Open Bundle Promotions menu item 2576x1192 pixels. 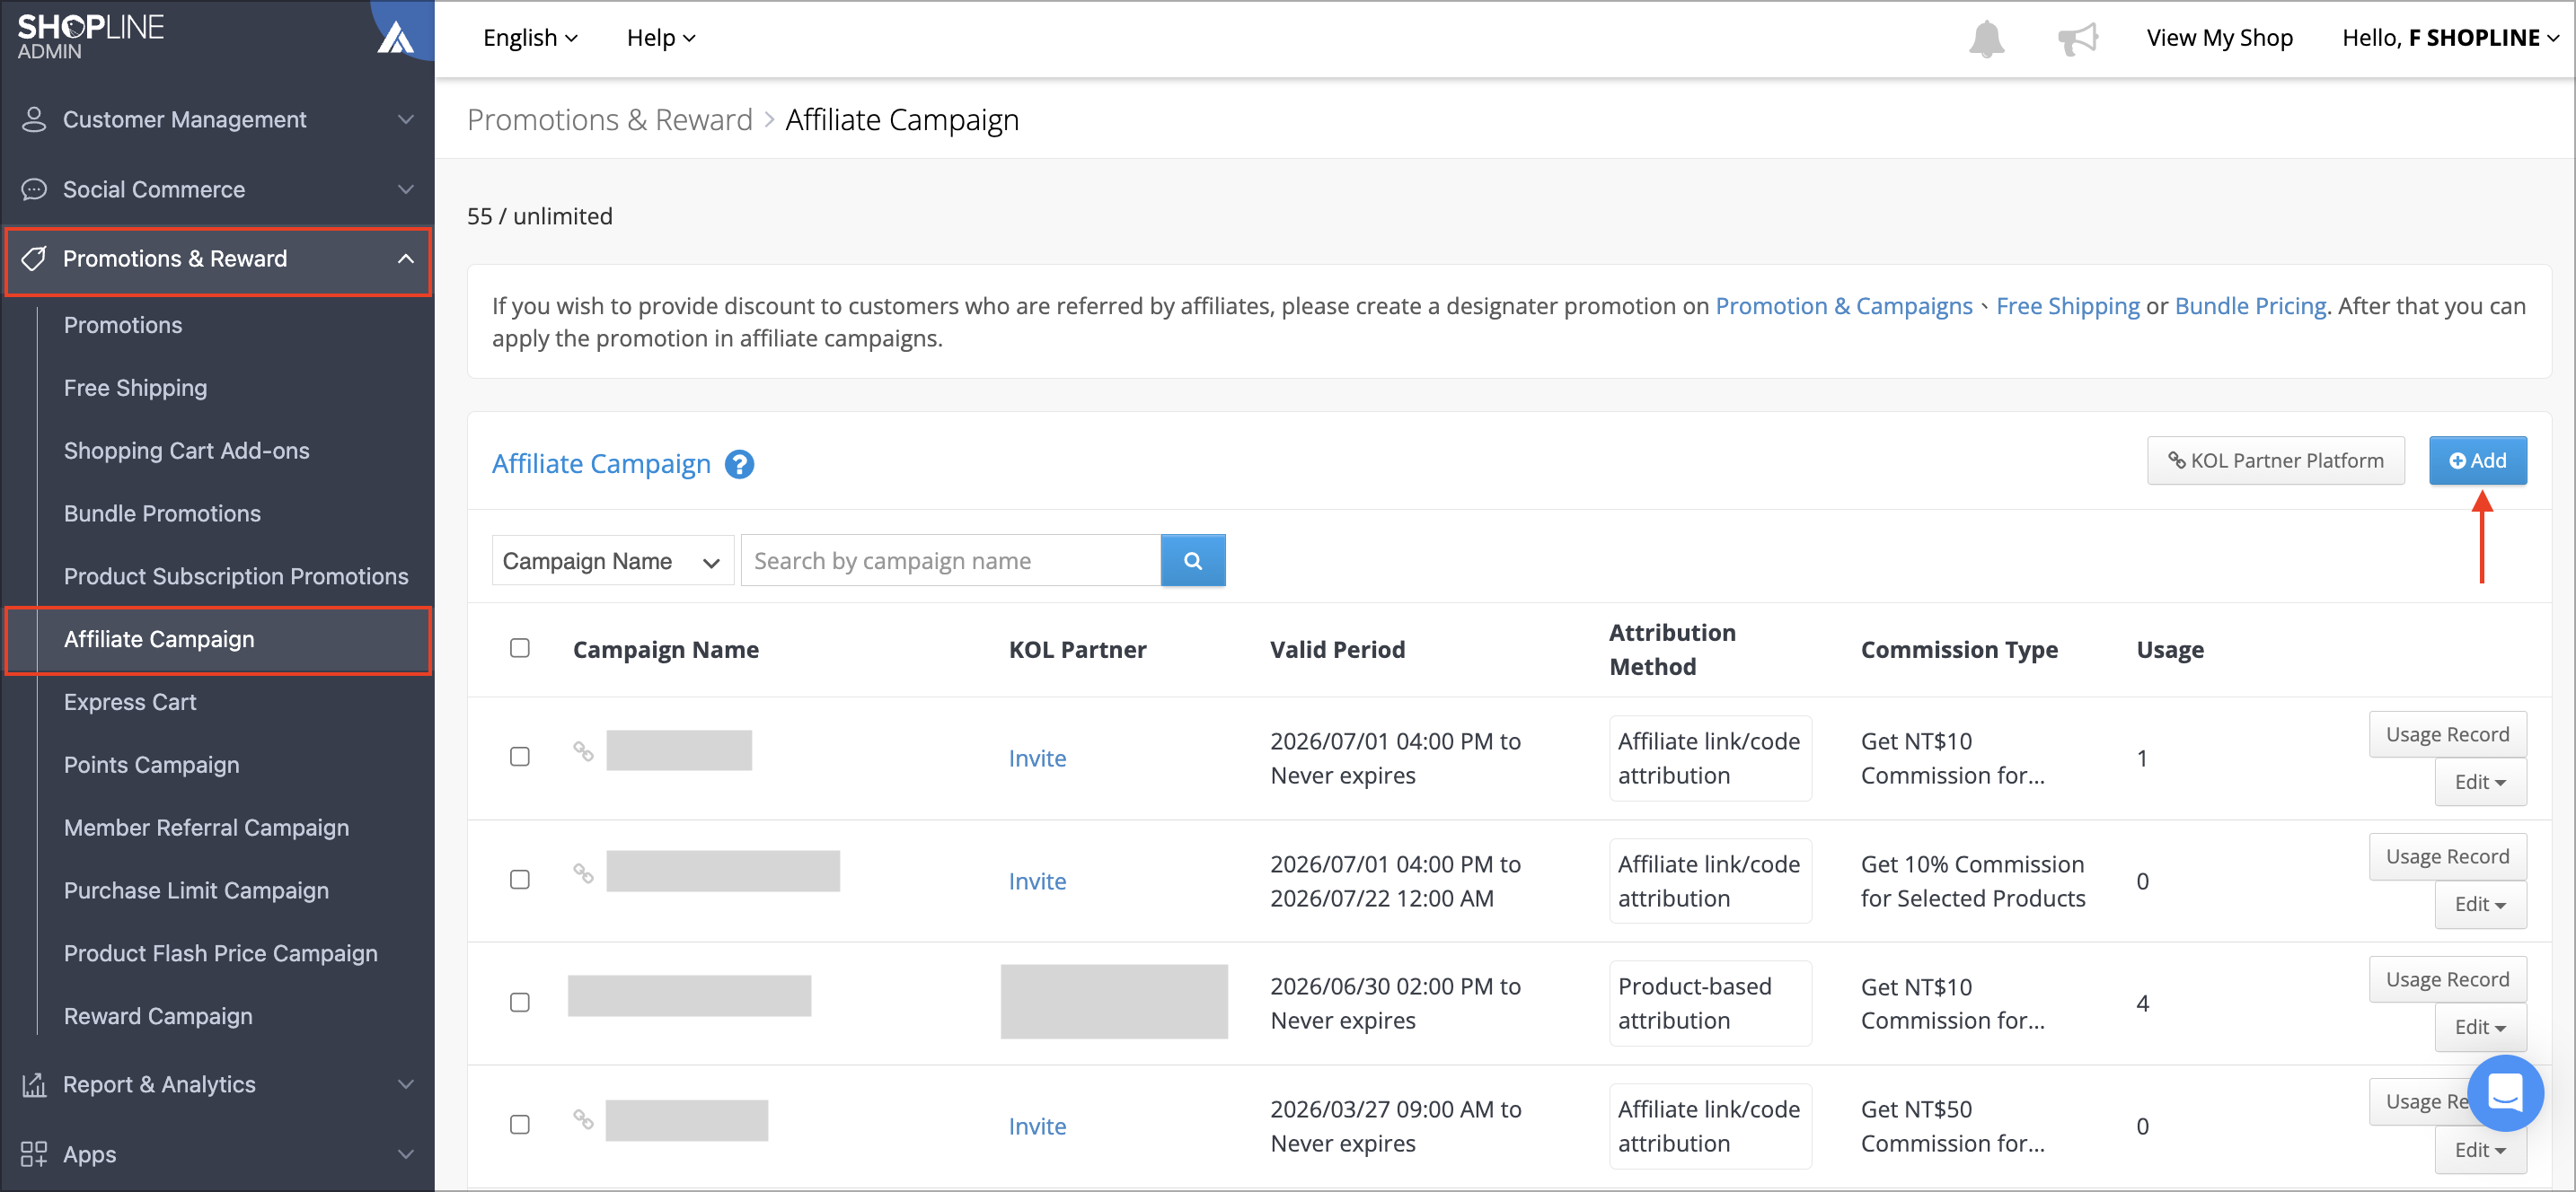[x=162, y=513]
